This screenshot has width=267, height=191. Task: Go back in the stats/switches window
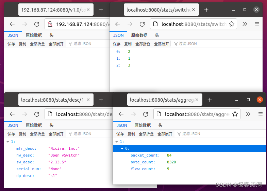118,24
